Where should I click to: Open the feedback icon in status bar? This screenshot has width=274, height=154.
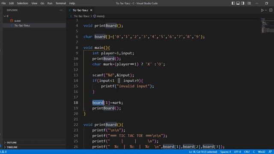[x=270, y=152]
